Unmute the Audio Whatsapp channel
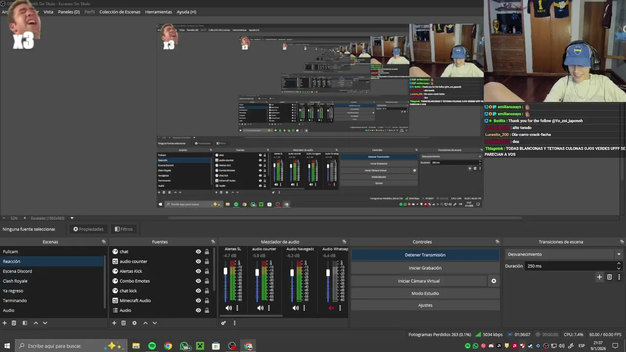 click(x=331, y=308)
